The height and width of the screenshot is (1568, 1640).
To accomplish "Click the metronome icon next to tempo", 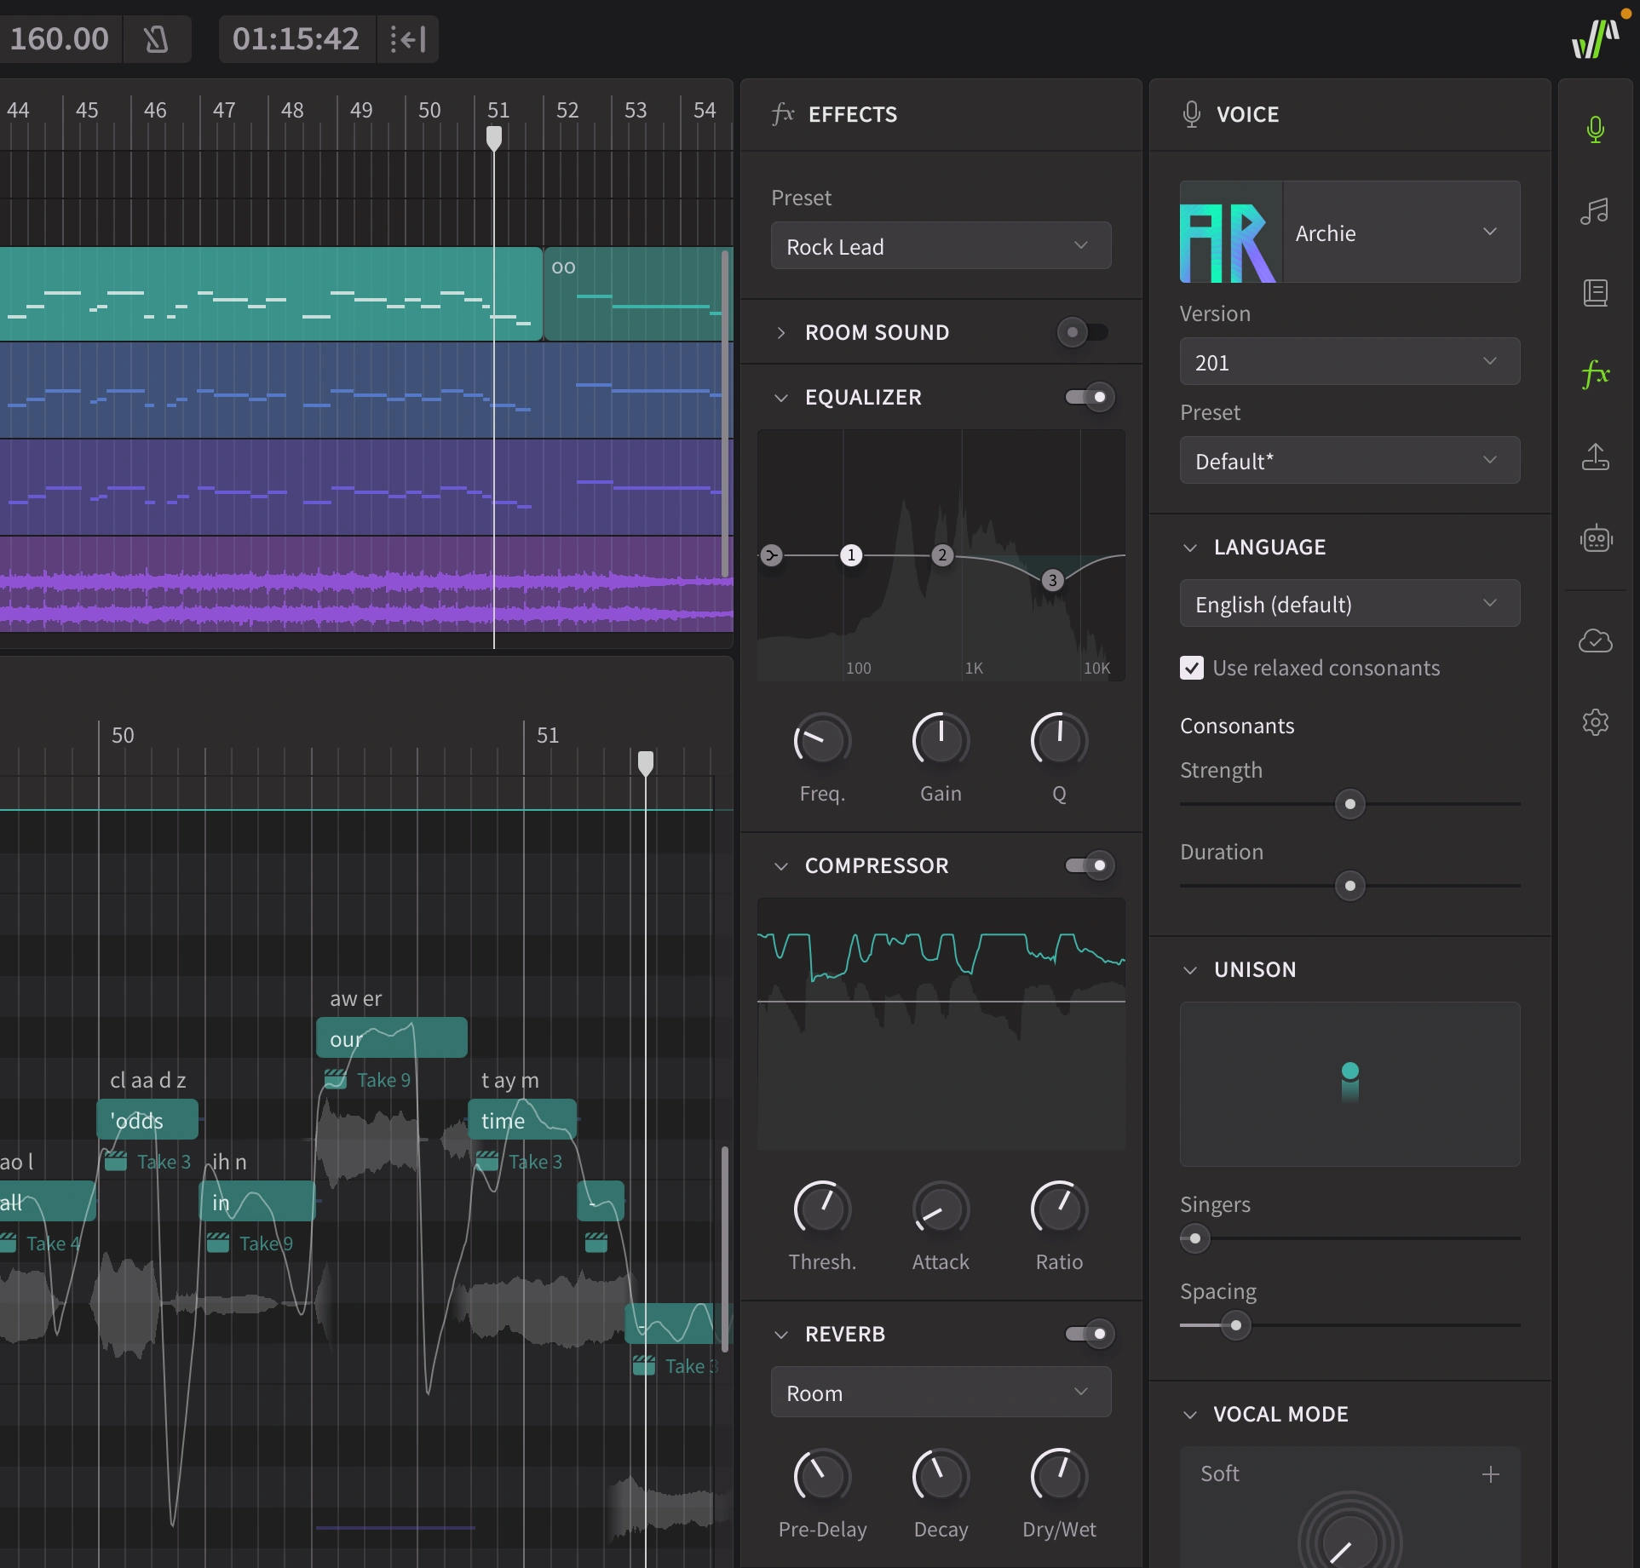I will tap(156, 39).
